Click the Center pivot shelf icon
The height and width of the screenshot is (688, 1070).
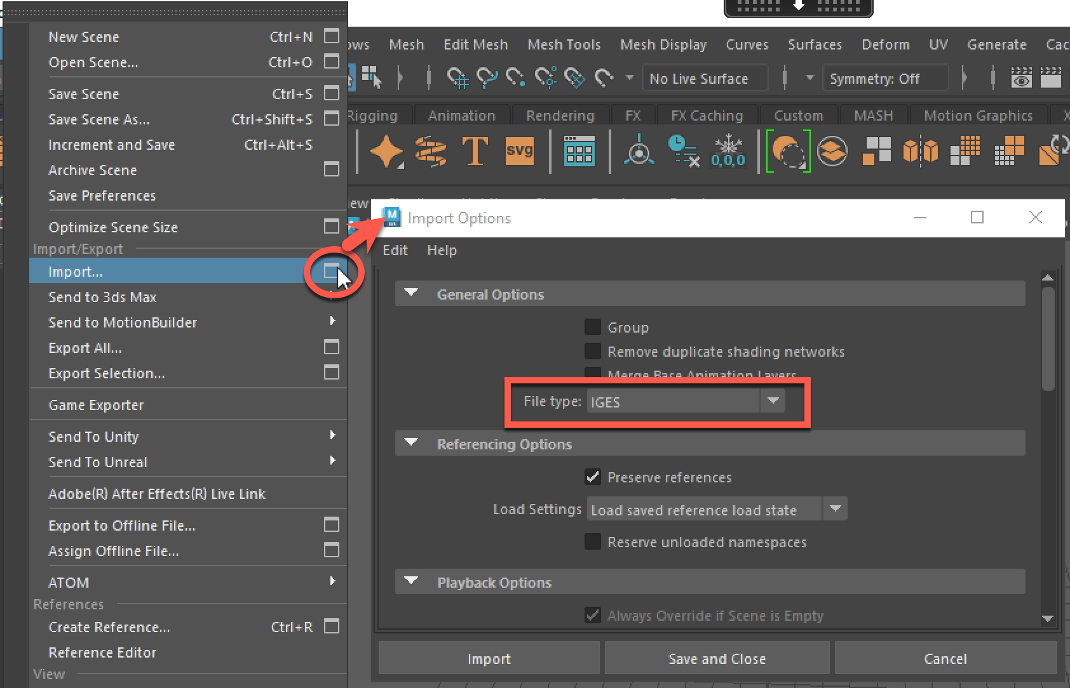tap(639, 150)
